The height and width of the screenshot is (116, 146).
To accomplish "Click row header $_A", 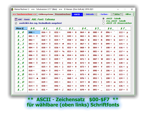I will pos(21,70).
